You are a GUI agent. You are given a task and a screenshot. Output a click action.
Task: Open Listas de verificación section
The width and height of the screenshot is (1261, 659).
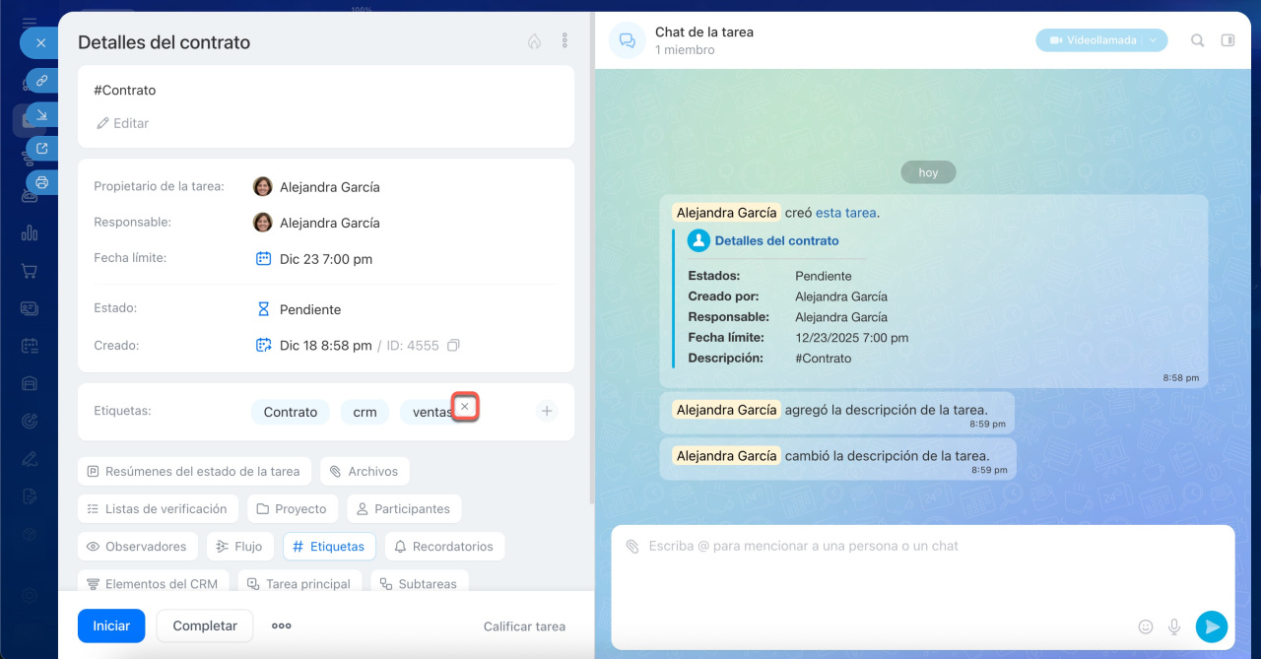coord(158,509)
